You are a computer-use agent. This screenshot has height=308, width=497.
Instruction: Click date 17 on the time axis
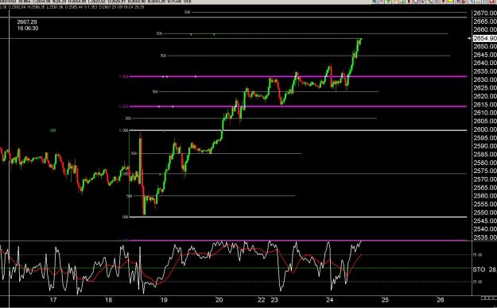coord(53,300)
